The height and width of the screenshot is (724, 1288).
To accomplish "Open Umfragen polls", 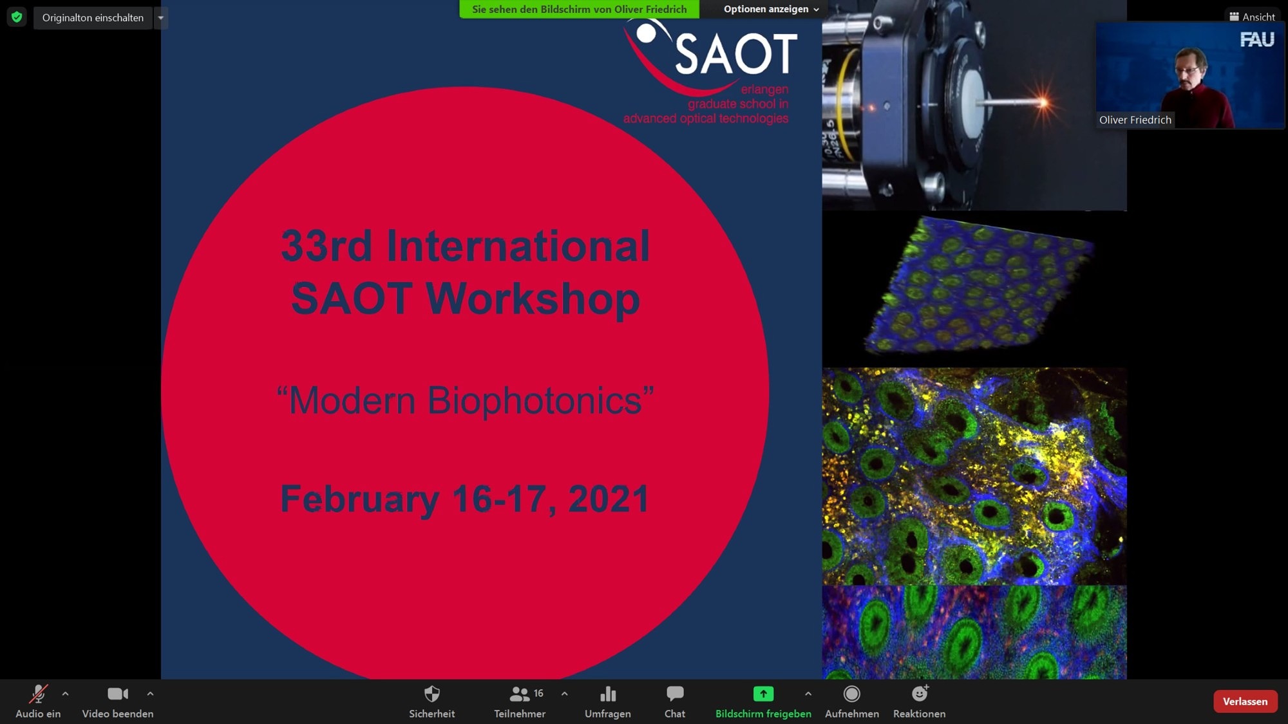I will 607,701.
